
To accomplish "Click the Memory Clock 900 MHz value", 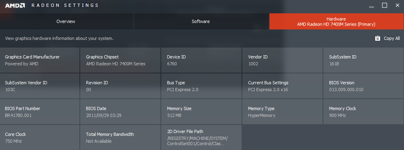I will point(338,115).
